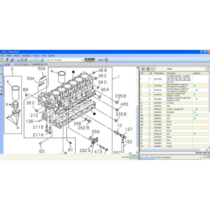The image size is (210, 210).
Task: Click into the Find input field
Action: (x=189, y=69)
